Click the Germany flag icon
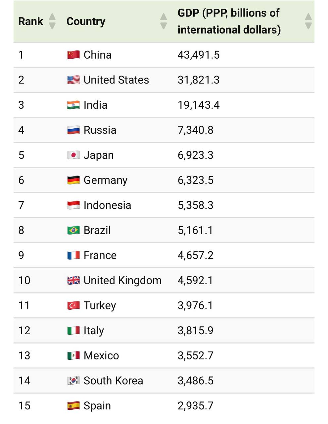 click(x=73, y=180)
